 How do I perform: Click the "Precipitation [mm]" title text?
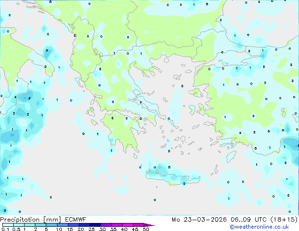31,220
